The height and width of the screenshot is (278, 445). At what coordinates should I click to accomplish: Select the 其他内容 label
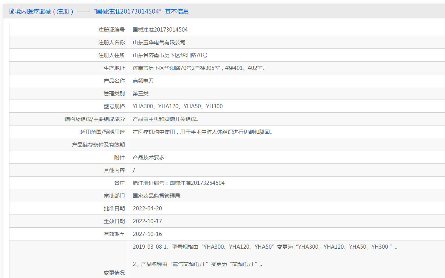[114, 170]
